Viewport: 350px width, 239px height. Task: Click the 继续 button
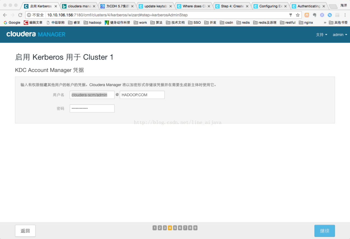[325, 231]
